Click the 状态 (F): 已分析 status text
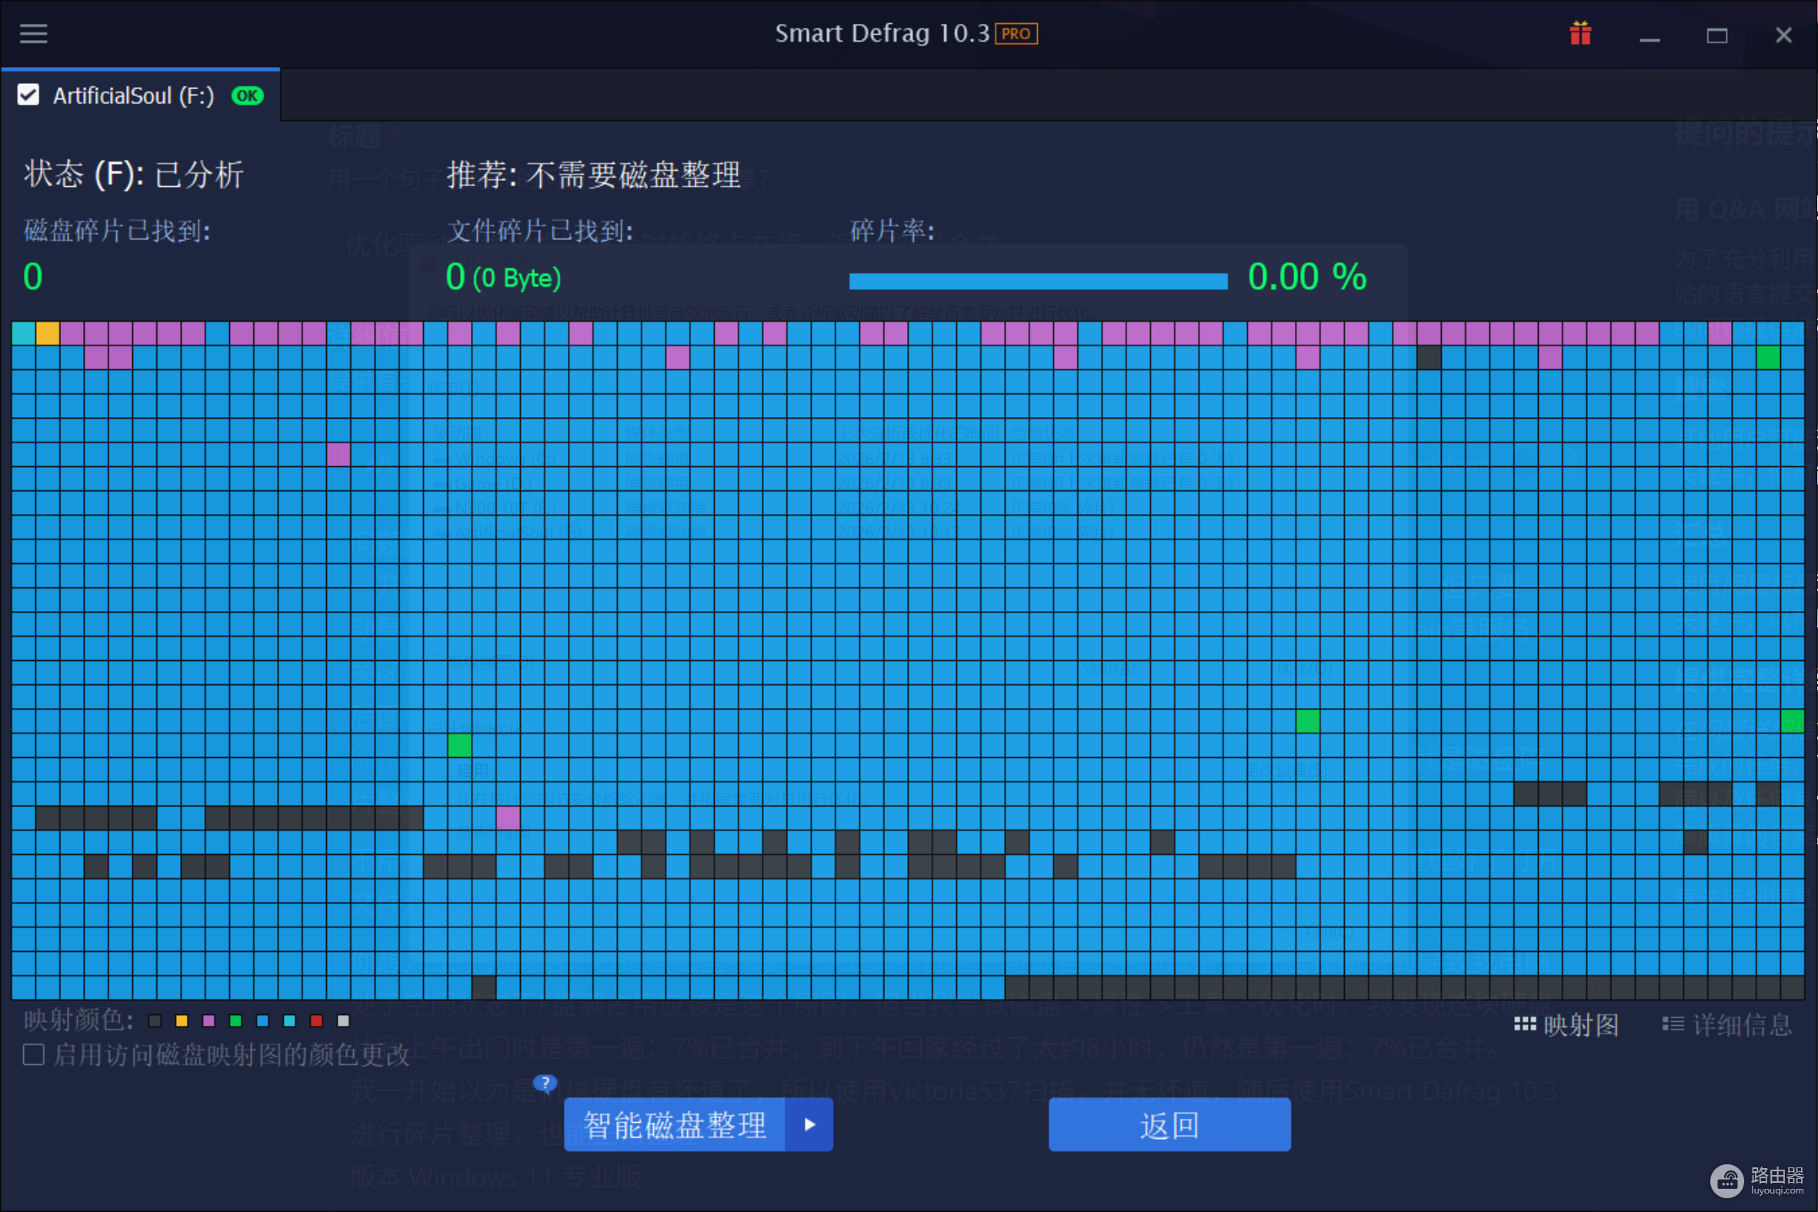The image size is (1818, 1212). 134,175
